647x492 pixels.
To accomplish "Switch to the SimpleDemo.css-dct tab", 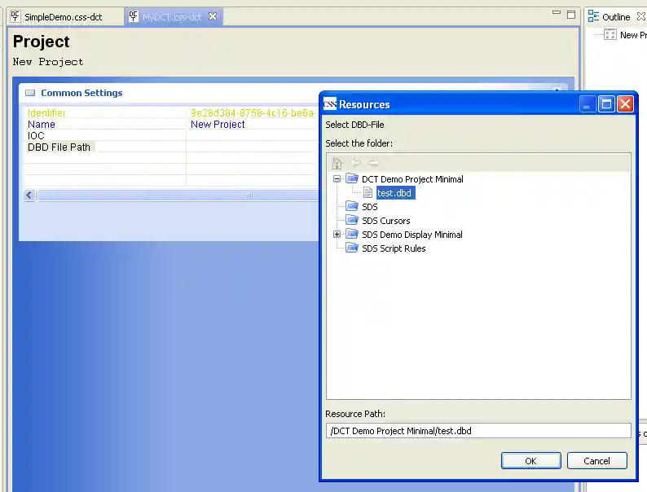I will tap(62, 17).
